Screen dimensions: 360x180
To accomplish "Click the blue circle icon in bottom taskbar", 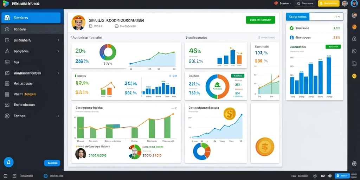I will coord(45,176).
